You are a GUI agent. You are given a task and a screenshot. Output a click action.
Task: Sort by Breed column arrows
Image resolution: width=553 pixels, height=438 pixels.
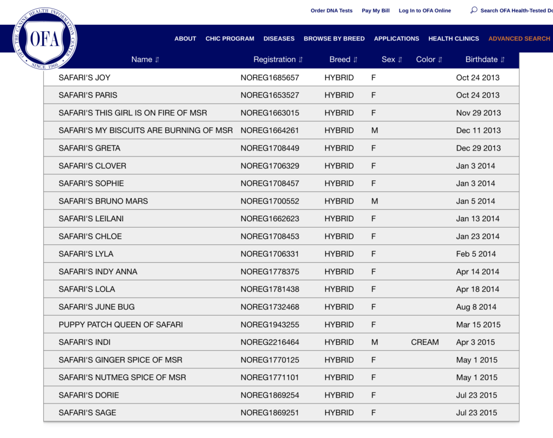(x=355, y=59)
